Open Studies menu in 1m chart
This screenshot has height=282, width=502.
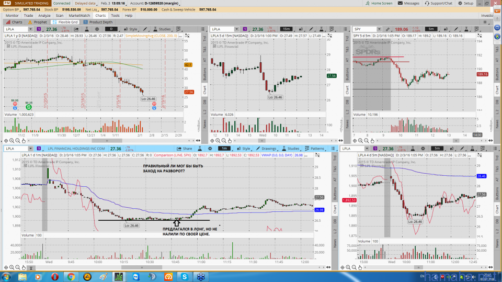coord(290,149)
